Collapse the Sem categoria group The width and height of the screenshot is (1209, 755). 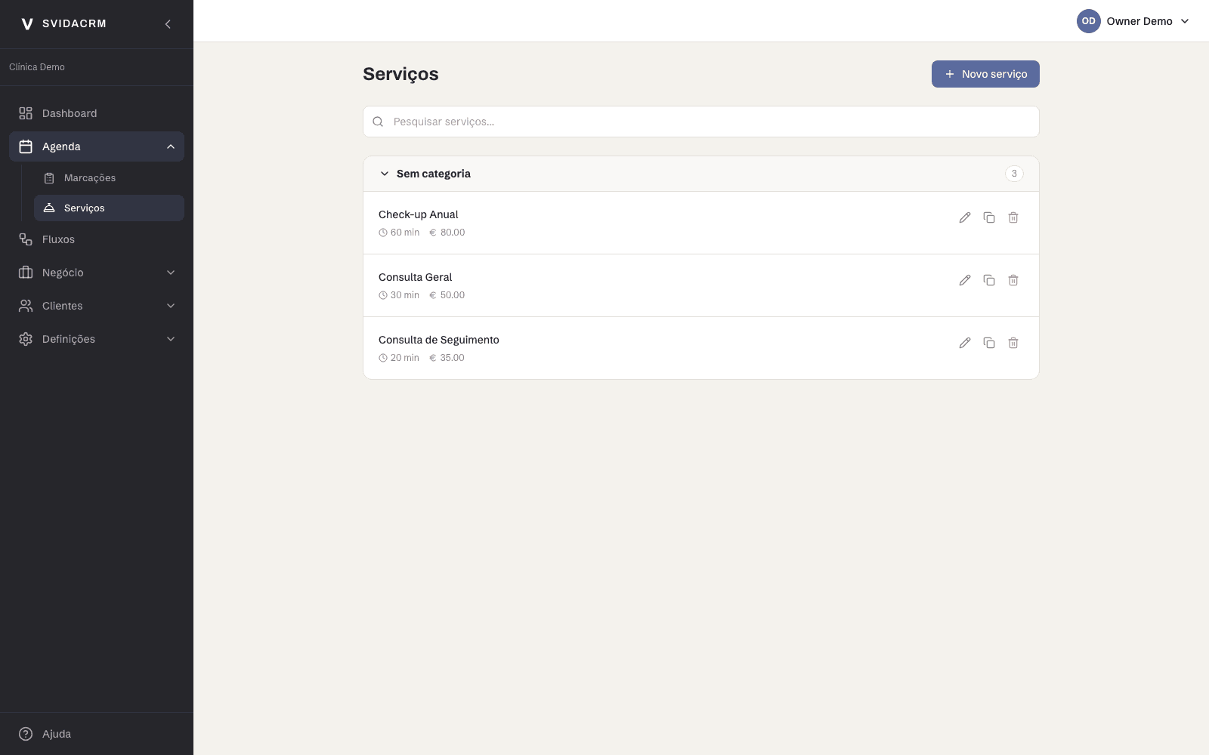tap(385, 174)
